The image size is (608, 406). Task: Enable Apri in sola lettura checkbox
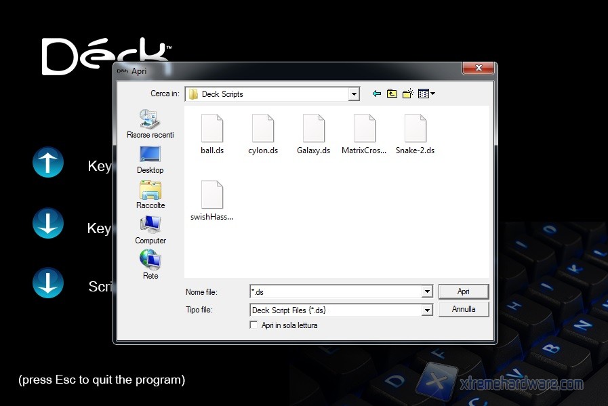click(x=254, y=325)
